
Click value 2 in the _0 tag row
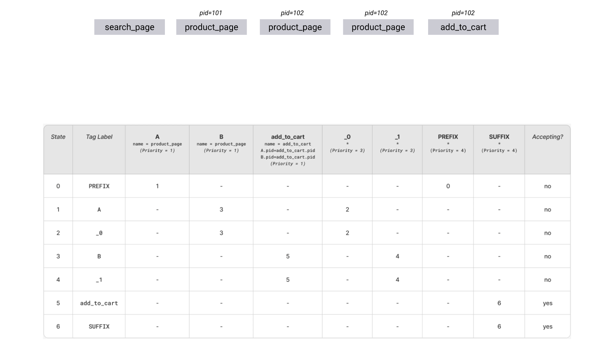[x=347, y=233]
